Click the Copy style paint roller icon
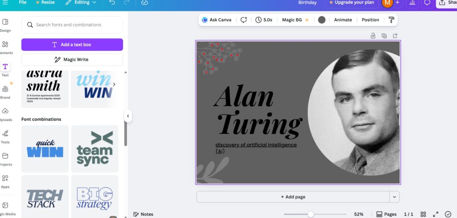Image resolution: width=457 pixels, height=218 pixels. [391, 20]
